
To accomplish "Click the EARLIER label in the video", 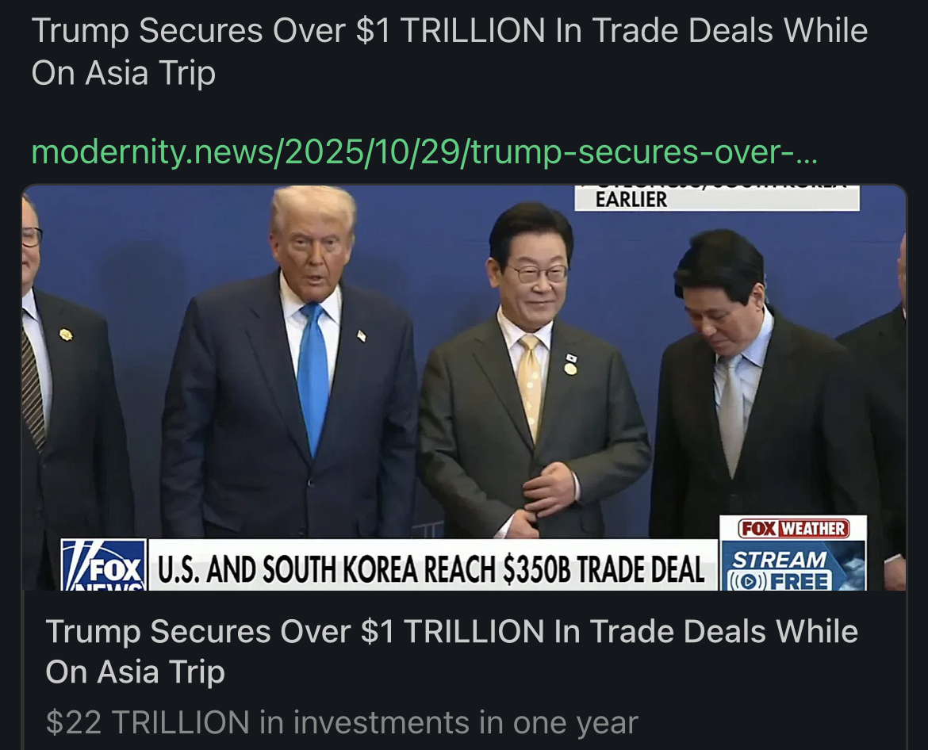I will point(631,199).
